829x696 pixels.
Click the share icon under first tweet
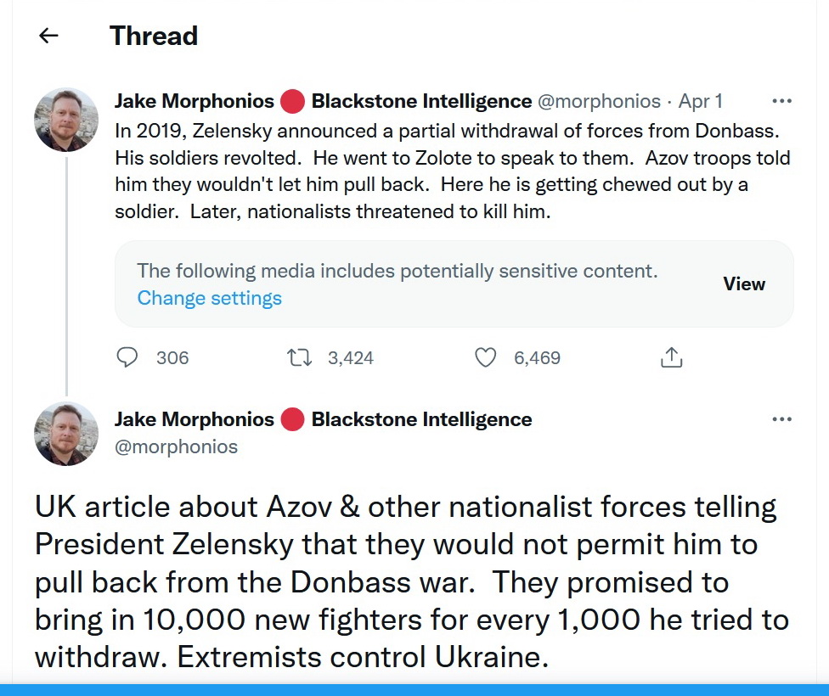coord(671,357)
